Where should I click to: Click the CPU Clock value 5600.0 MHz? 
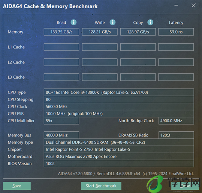119,106
